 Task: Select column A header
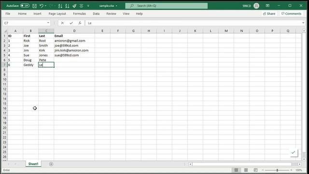[x=15, y=31]
